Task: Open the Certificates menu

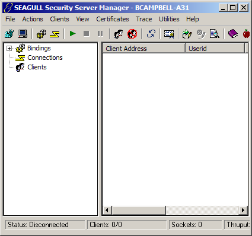Action: pyautogui.click(x=113, y=19)
